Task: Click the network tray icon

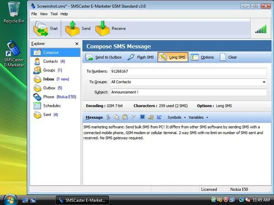Action: click(242, 200)
